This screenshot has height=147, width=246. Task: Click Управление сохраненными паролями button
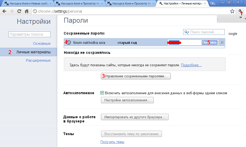[x=136, y=76]
